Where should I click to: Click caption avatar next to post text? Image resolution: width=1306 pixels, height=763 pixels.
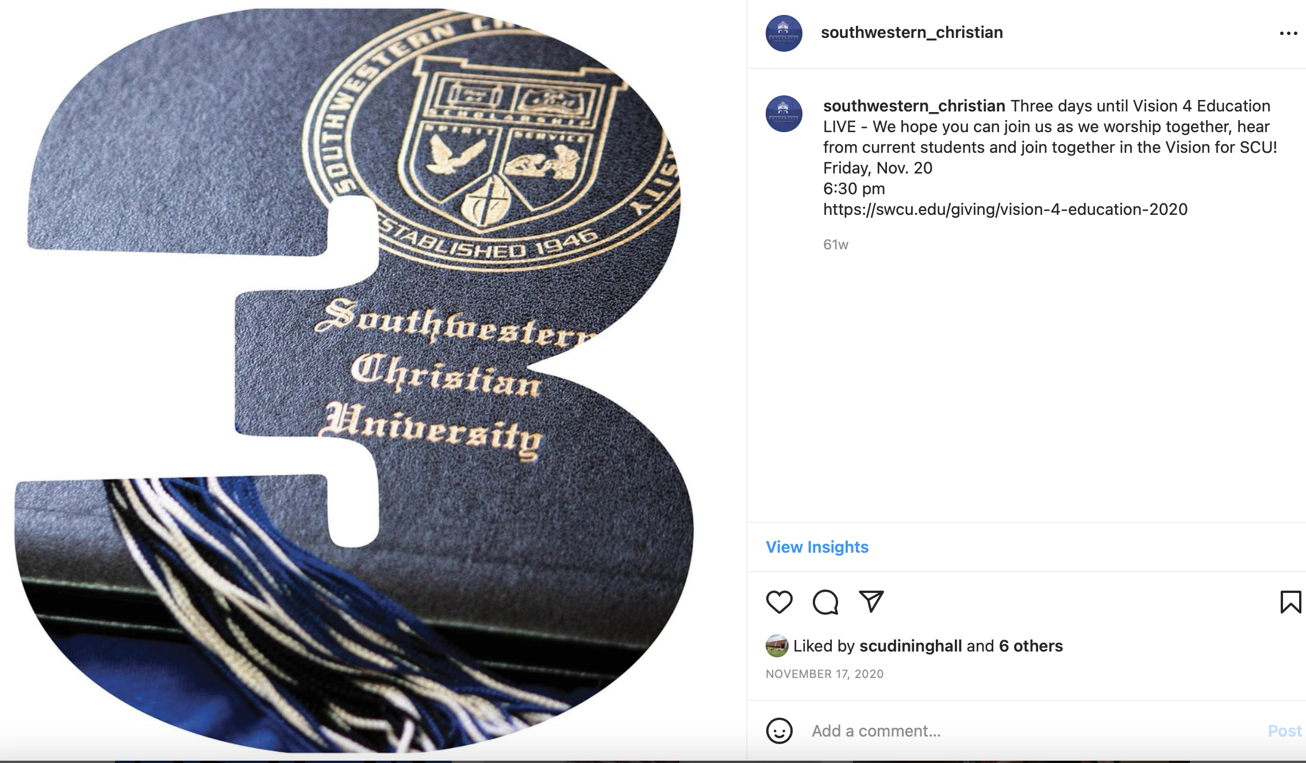pyautogui.click(x=783, y=114)
